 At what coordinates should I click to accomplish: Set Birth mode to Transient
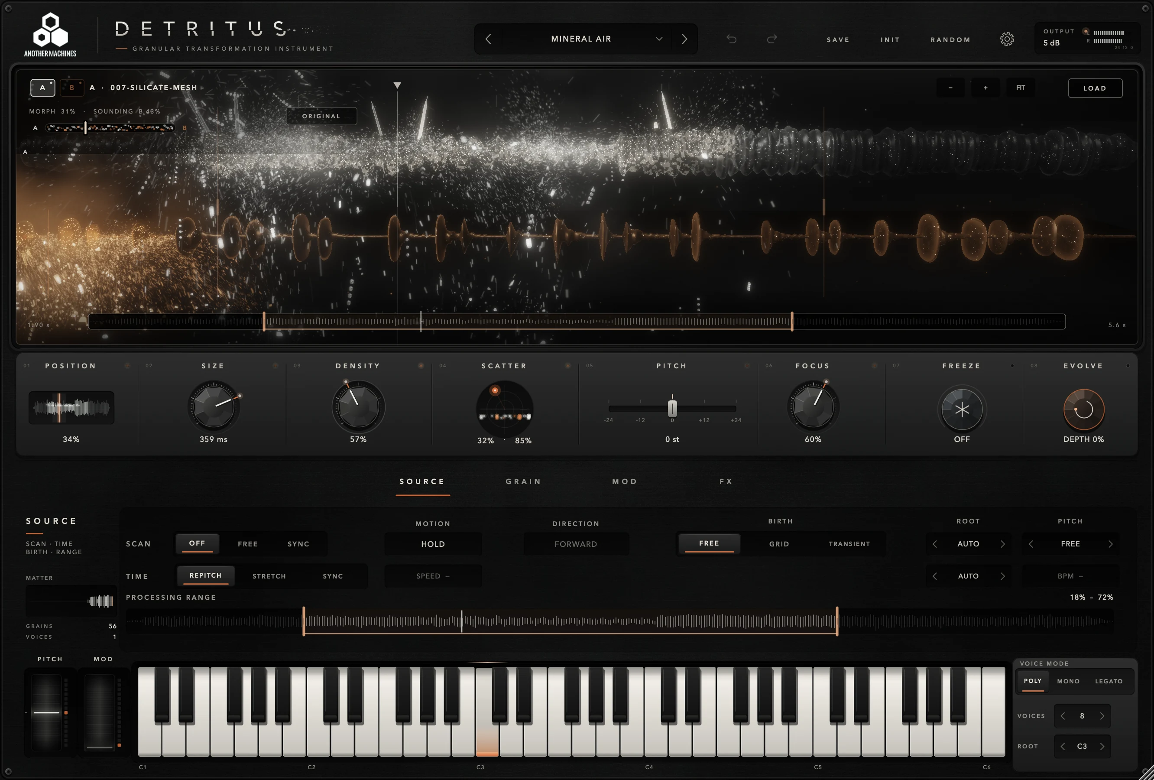(849, 544)
